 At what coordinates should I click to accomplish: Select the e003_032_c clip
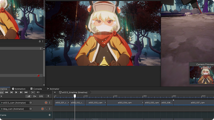77,103
